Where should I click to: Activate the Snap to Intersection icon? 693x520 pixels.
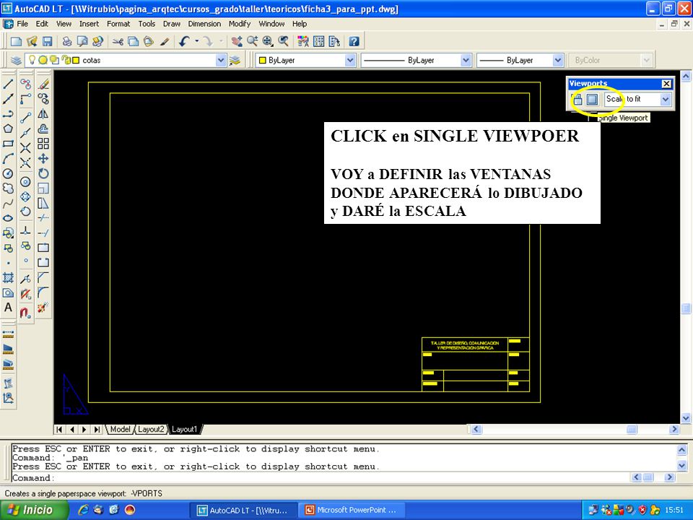pos(26,147)
